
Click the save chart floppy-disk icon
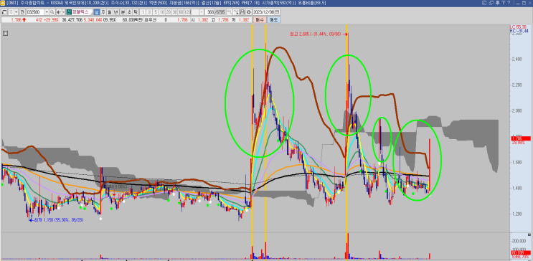tap(242, 12)
